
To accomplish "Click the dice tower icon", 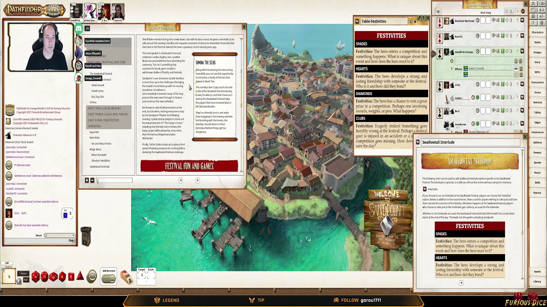I will (x=86, y=236).
